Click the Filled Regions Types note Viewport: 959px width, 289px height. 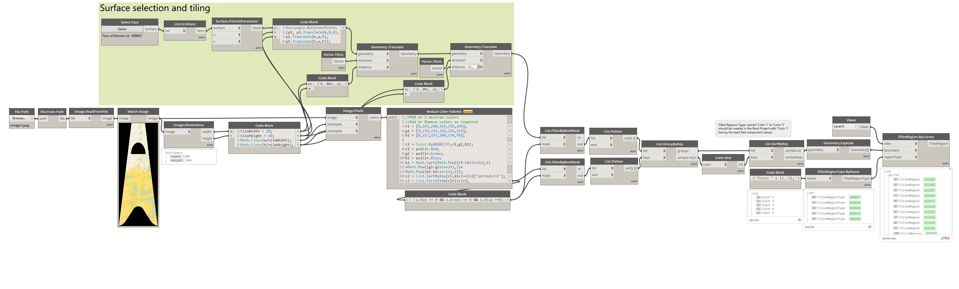(x=753, y=129)
